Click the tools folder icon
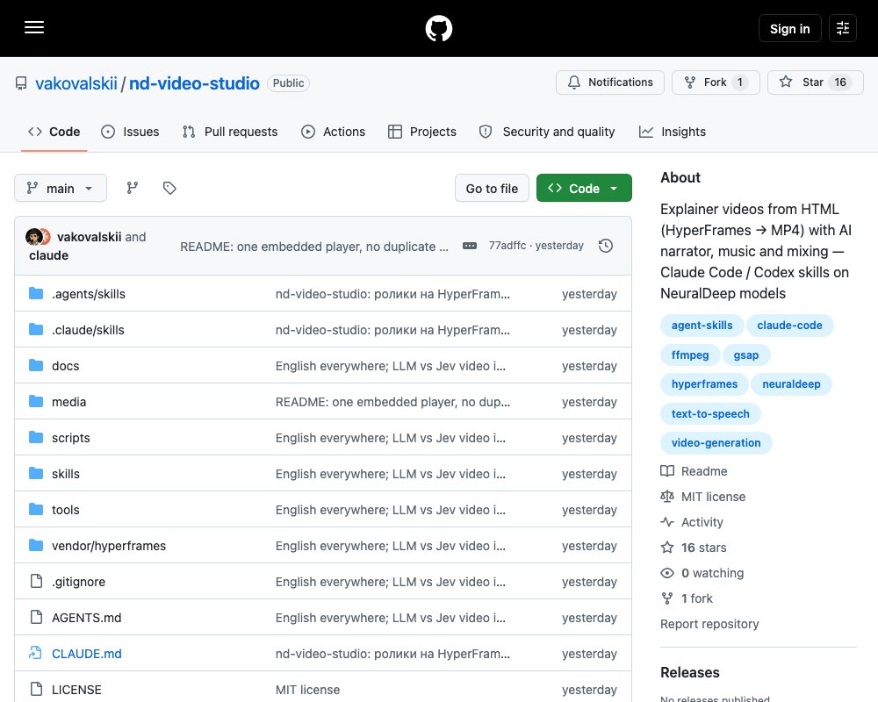Viewport: 878px width, 702px height. 36,510
